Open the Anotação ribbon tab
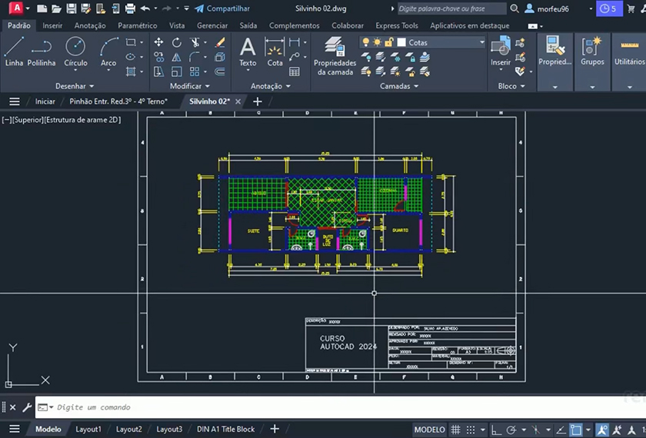Screen dimensions: 646x438 coord(90,25)
